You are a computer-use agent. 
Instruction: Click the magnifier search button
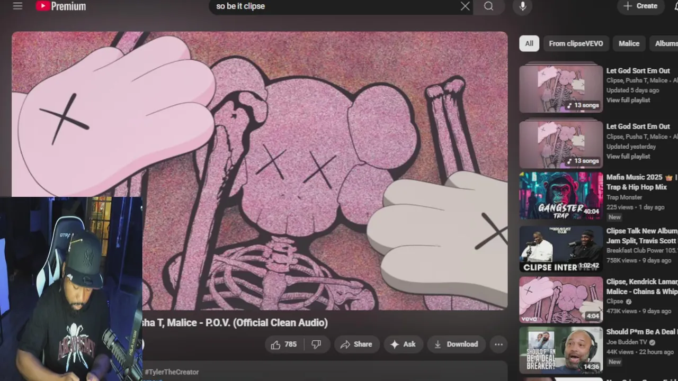click(488, 6)
